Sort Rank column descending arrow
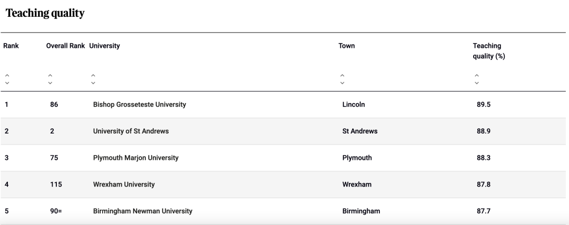569x225 pixels. tap(7, 83)
